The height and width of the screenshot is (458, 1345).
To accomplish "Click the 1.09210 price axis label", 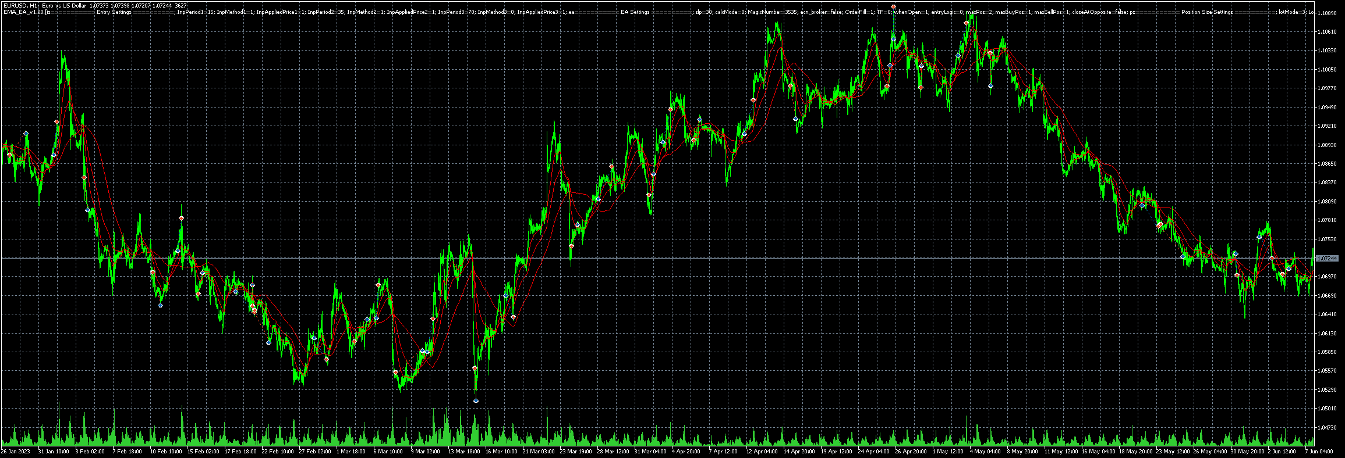I will [x=1328, y=126].
